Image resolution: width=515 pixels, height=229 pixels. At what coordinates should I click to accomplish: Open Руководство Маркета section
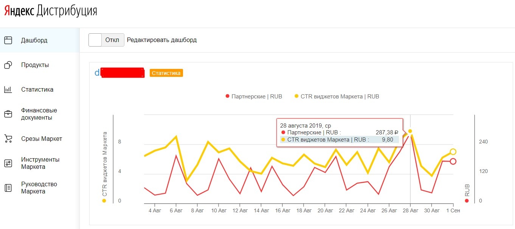click(39, 188)
